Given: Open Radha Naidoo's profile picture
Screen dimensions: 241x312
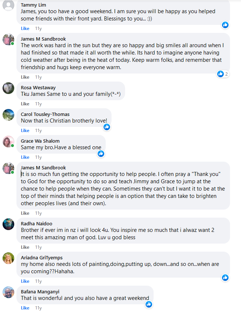Looking at the screenshot, I should pos(8,224).
